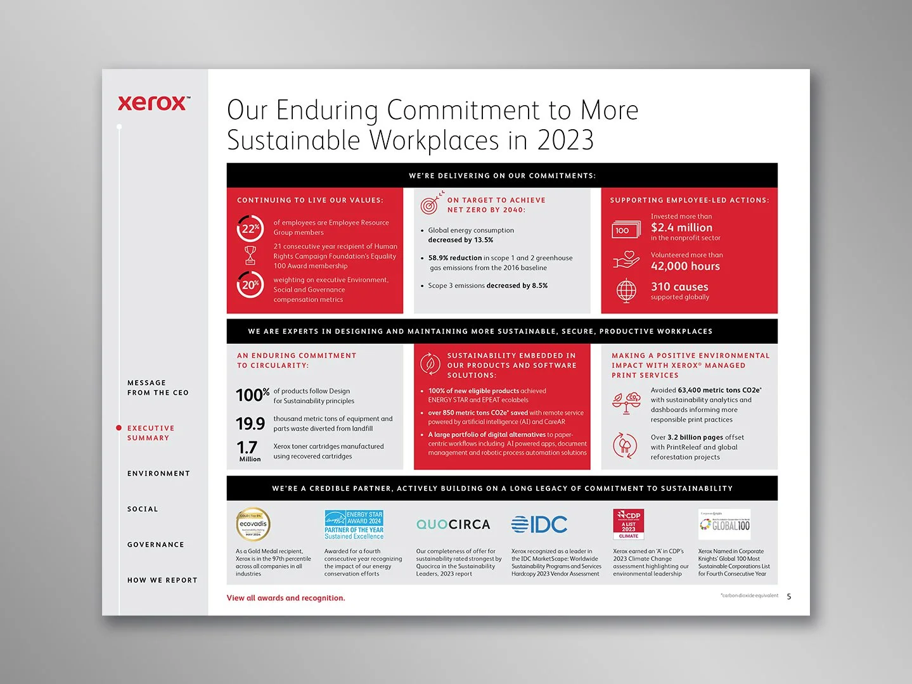Click the Global 100 logo
This screenshot has height=684, width=912.
724,524
